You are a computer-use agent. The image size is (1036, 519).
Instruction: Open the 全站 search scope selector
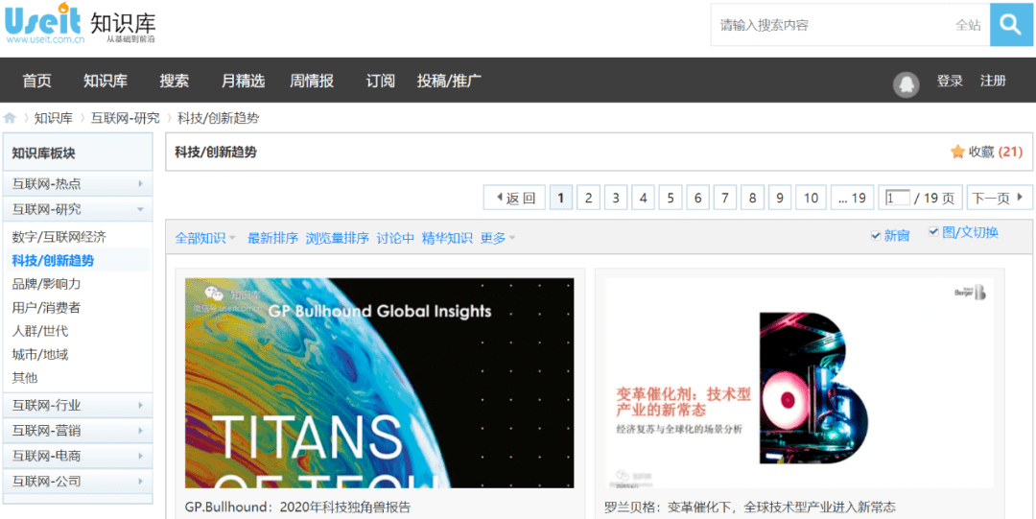point(968,25)
